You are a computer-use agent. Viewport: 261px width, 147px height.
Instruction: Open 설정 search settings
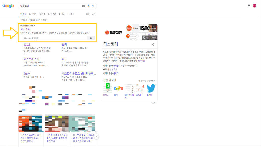point(87,14)
